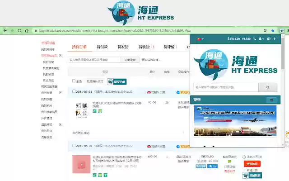
Task: Click the tracking number input in the HT Express popup
Action: click(x=226, y=87)
